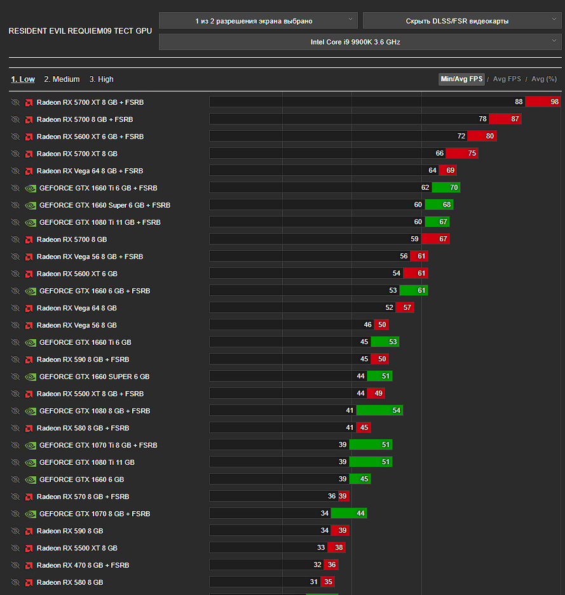
Task: Toggle eye icon for Radeon RX 590 8 GB + FSRB
Action: tap(15, 359)
